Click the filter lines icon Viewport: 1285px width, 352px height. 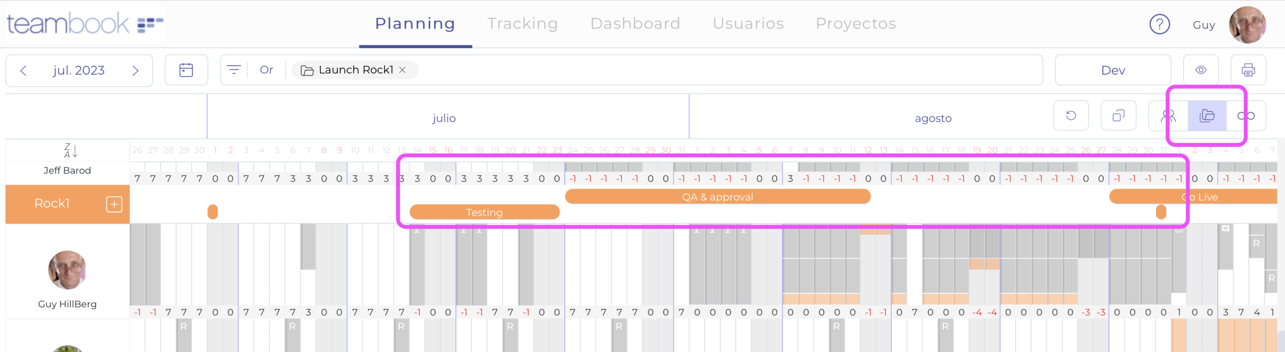234,70
